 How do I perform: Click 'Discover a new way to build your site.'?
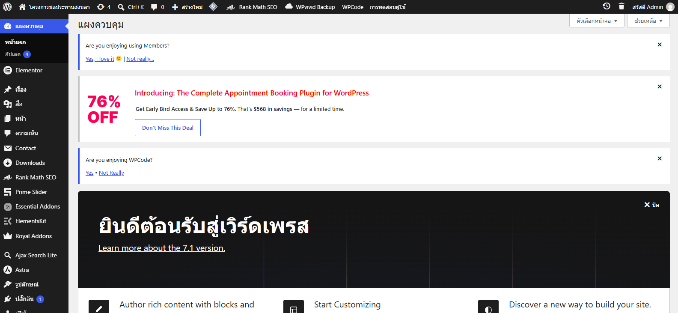580,304
